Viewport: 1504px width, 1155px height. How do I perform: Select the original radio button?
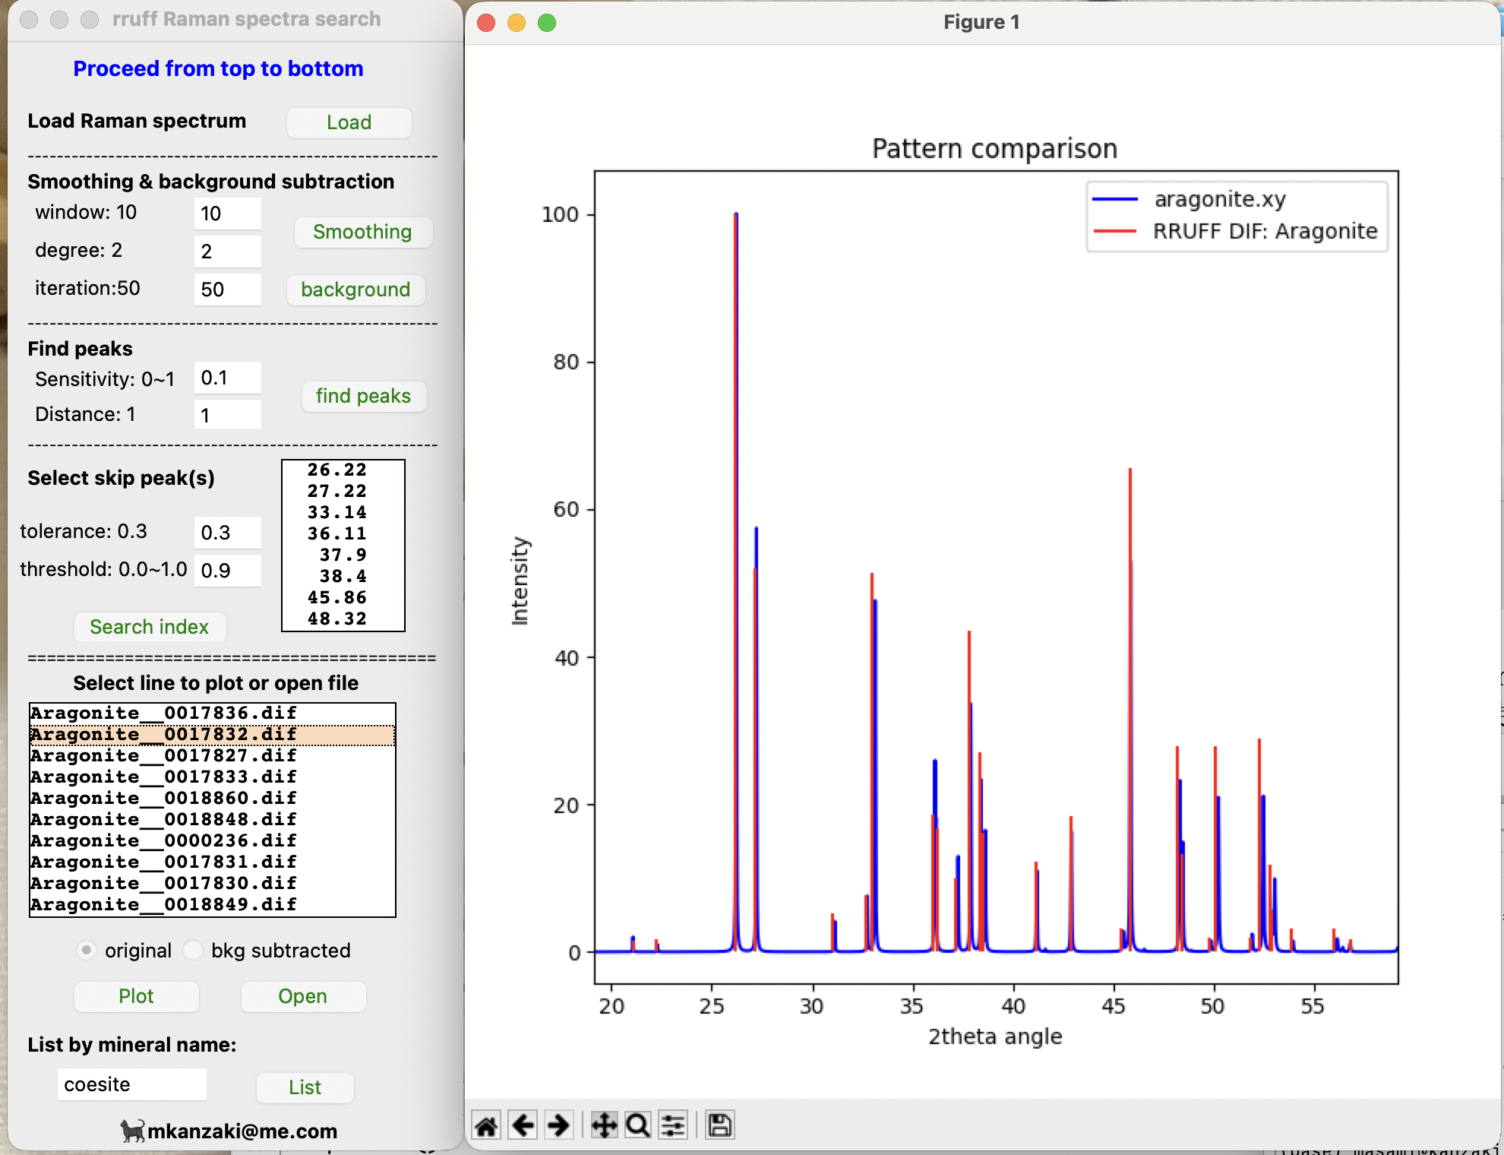coord(87,950)
